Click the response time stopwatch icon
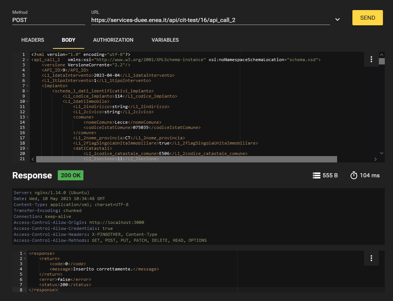393x301 pixels. (354, 175)
